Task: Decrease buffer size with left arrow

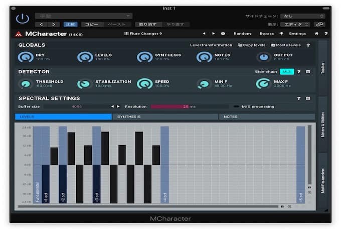Action: click(x=112, y=106)
